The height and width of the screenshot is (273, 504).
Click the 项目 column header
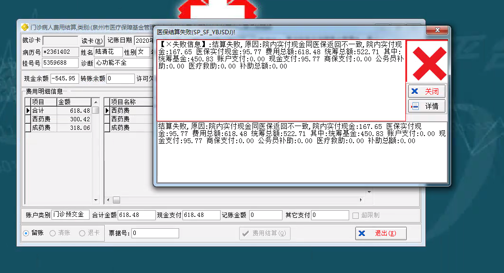pos(44,102)
